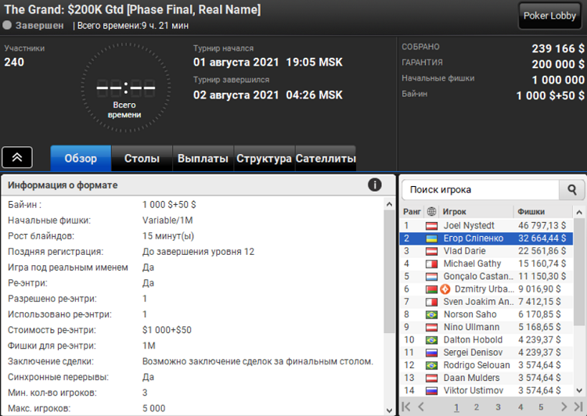Open the Выплаты tab
Viewport: 587px width, 416px height.
coord(203,159)
